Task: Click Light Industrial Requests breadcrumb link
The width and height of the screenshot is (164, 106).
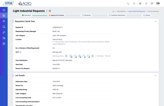Action: pyautogui.click(x=137, y=11)
